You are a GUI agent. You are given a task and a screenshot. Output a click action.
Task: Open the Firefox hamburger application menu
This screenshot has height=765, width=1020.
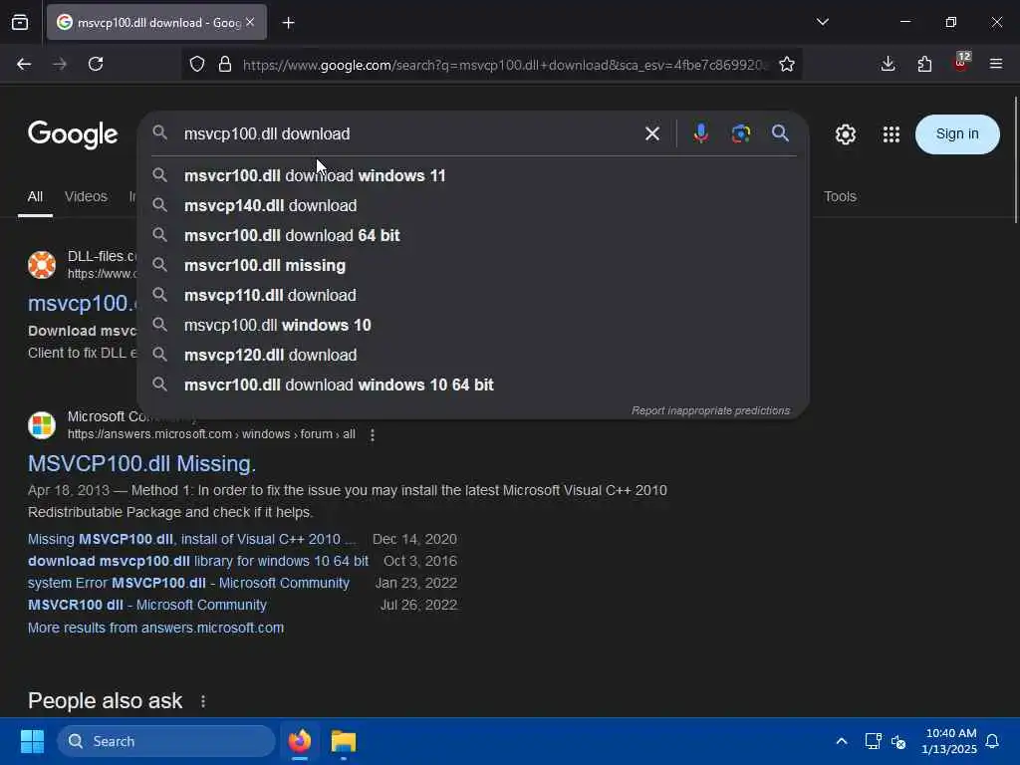click(995, 64)
